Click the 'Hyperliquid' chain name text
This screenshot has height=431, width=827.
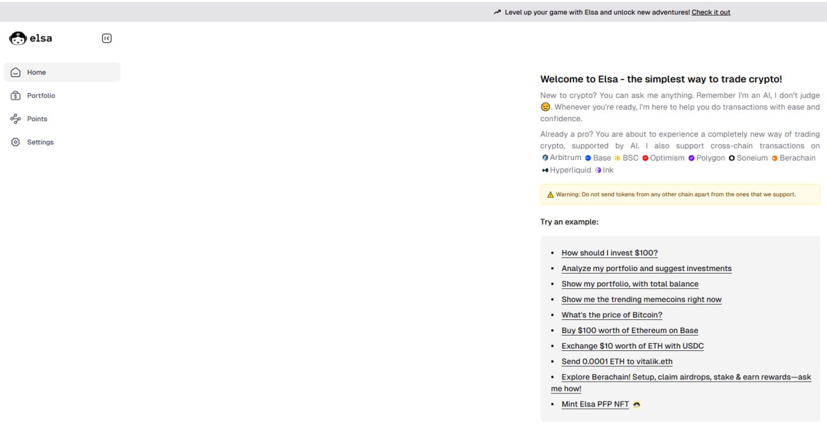tap(571, 170)
